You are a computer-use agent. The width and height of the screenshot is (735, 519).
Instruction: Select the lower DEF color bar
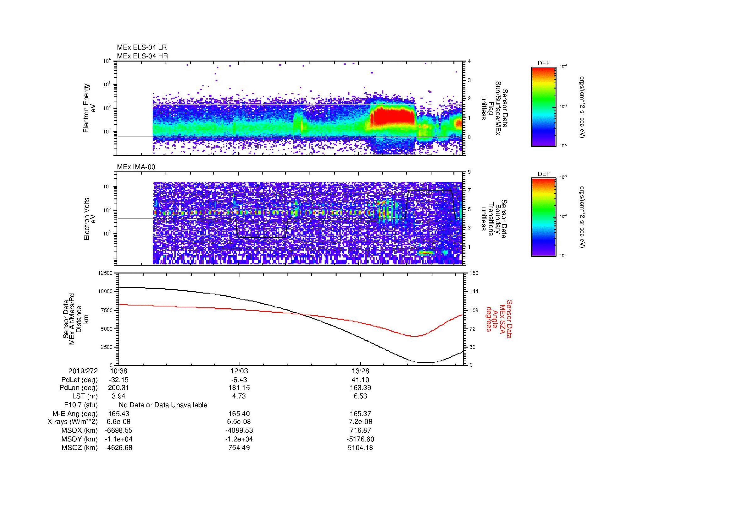tap(544, 217)
